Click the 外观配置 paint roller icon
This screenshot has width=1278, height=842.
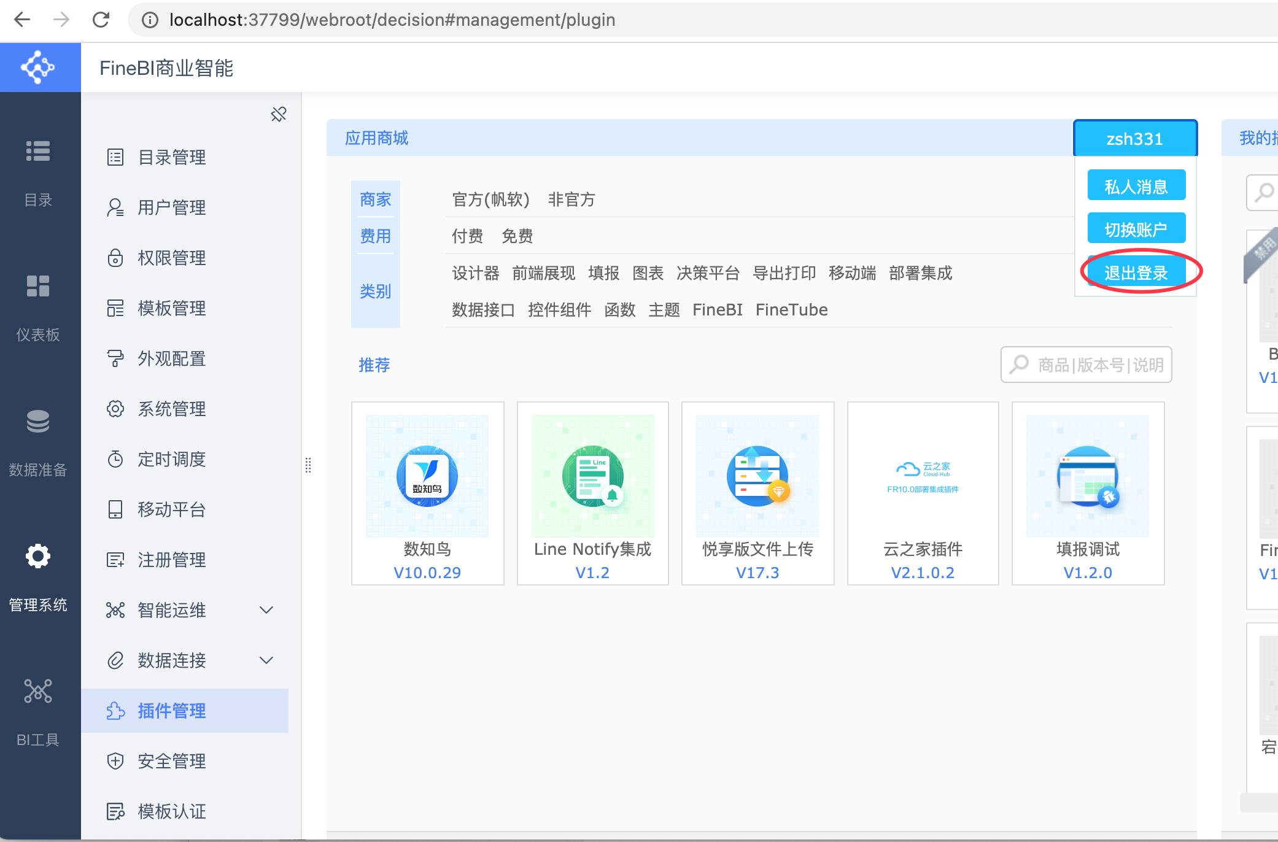[x=115, y=358]
